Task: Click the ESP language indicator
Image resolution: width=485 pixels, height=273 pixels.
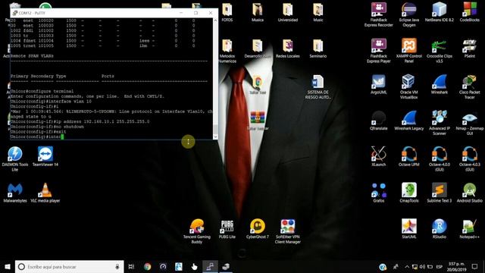Action: click(x=439, y=266)
